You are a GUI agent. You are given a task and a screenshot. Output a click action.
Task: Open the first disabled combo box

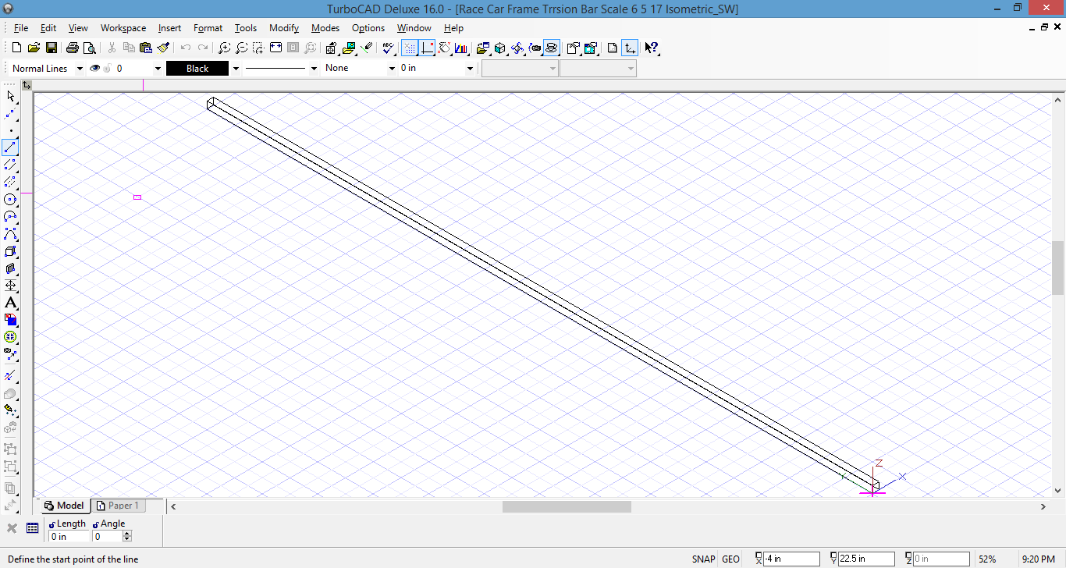(520, 69)
